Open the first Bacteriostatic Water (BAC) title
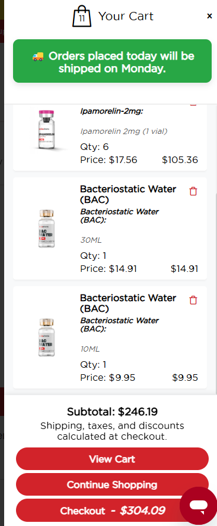This screenshot has height=526, width=217. pos(127,194)
